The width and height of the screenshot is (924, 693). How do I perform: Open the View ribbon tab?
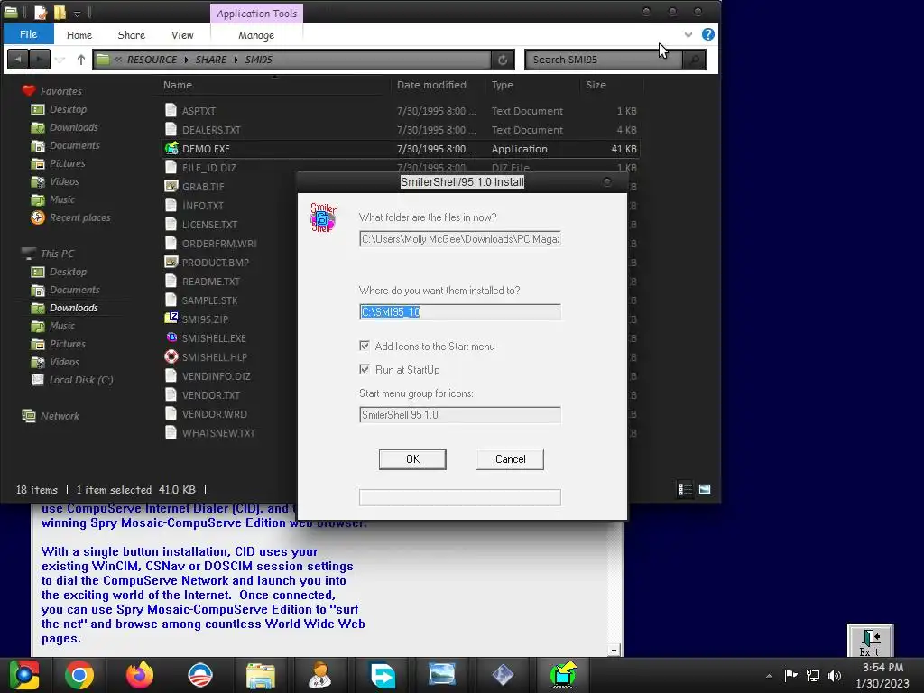[182, 35]
